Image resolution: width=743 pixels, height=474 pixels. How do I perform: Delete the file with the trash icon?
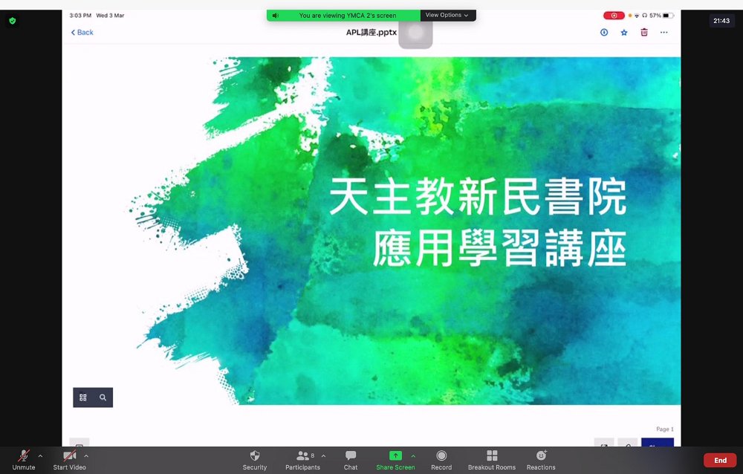point(644,32)
